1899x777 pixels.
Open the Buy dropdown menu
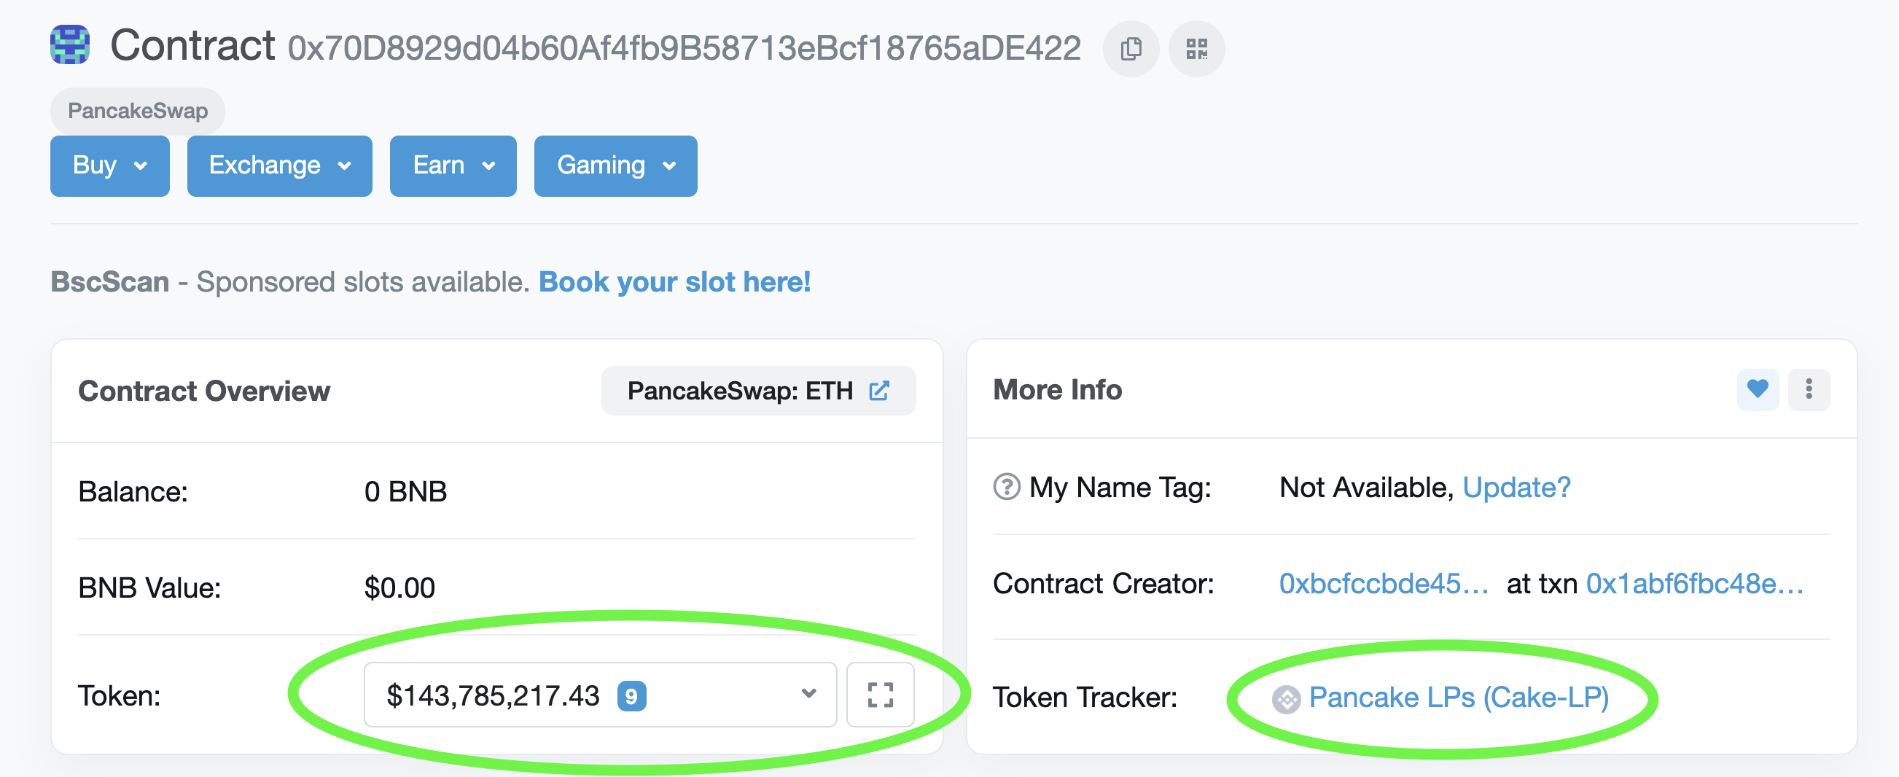[110, 166]
